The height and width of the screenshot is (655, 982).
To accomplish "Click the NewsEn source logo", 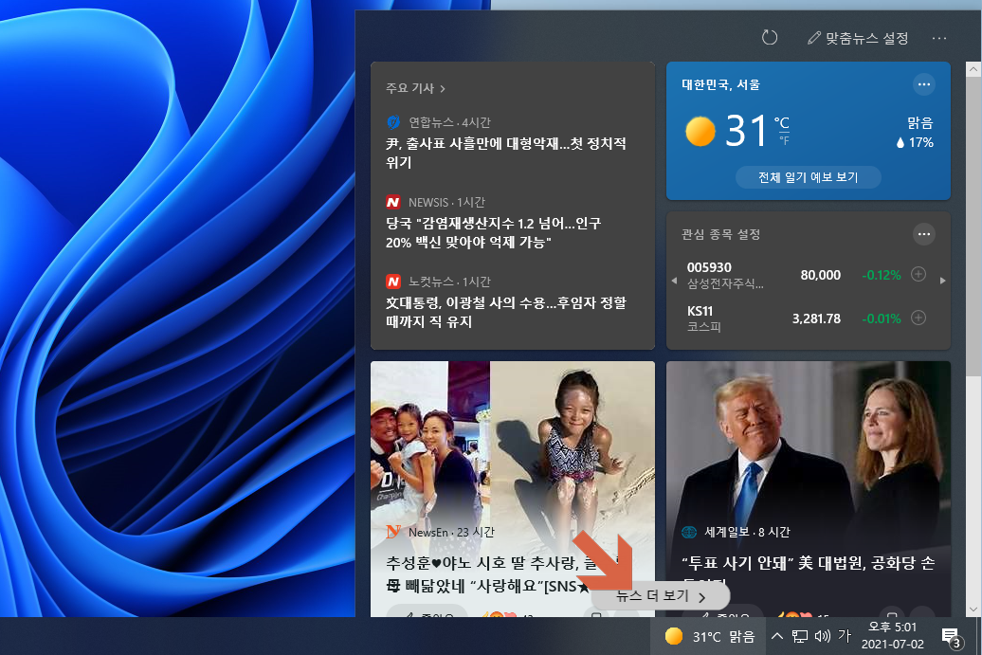I will pyautogui.click(x=393, y=533).
